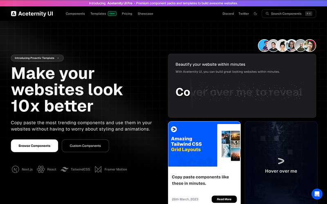Image resolution: width=327 pixels, height=204 pixels.
Task: Click the Next.js logo icon
Action: click(x=16, y=169)
